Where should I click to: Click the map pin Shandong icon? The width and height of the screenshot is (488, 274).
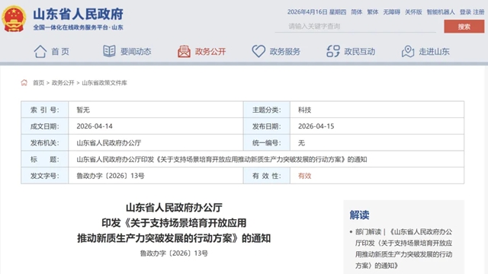click(408, 51)
